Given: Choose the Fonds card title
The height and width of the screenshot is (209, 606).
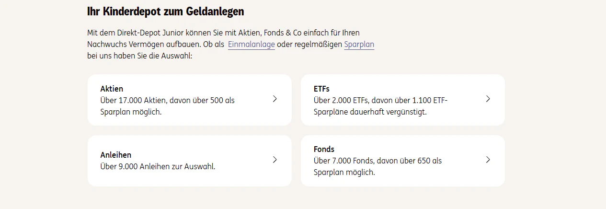Looking at the screenshot, I should (x=324, y=149).
